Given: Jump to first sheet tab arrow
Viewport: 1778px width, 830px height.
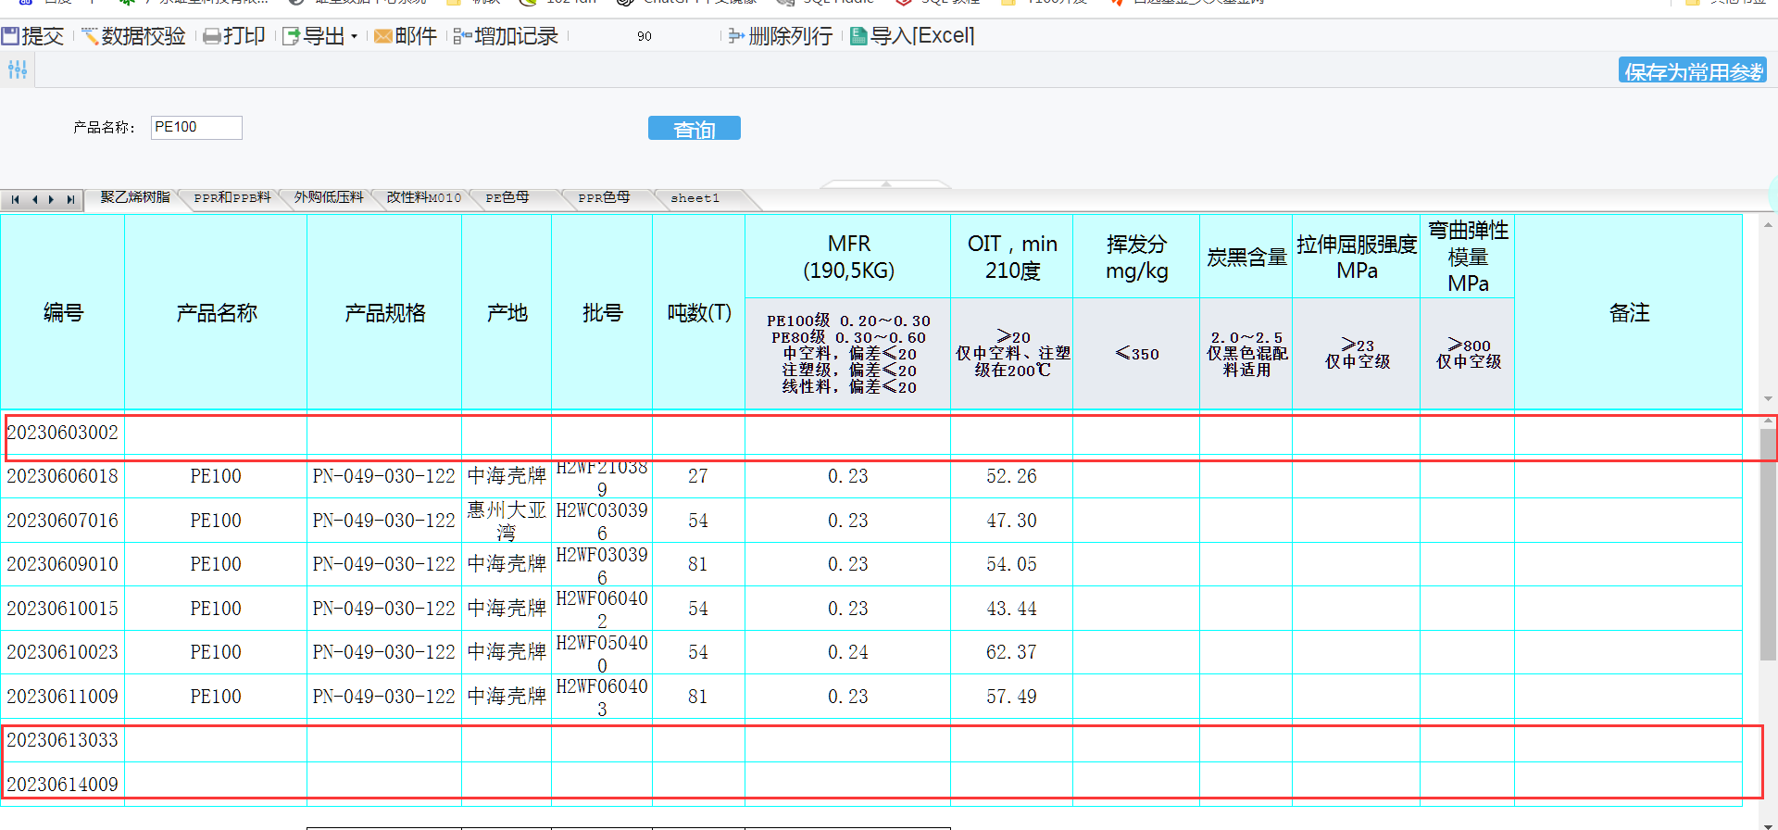Looking at the screenshot, I should coord(15,199).
